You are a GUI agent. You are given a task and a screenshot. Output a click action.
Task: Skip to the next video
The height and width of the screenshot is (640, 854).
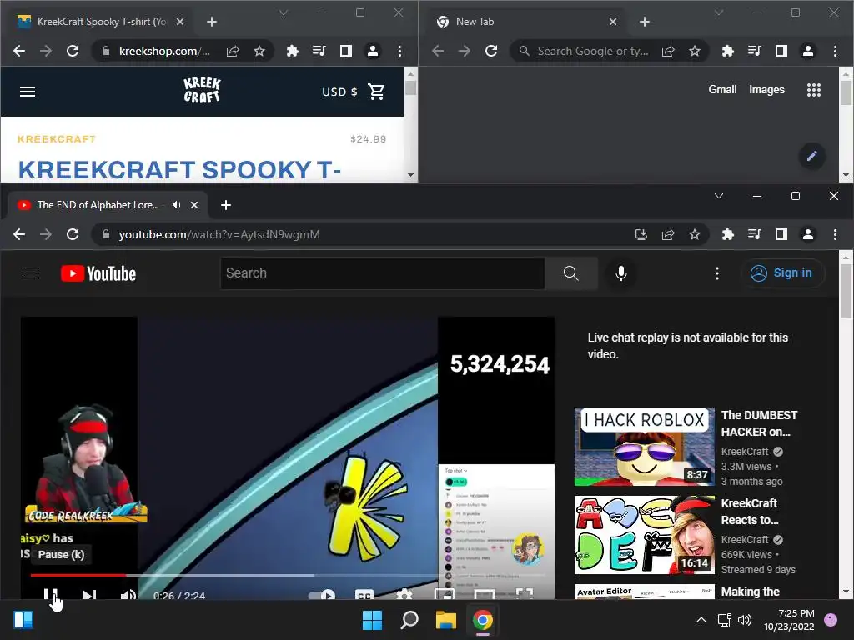(88, 593)
